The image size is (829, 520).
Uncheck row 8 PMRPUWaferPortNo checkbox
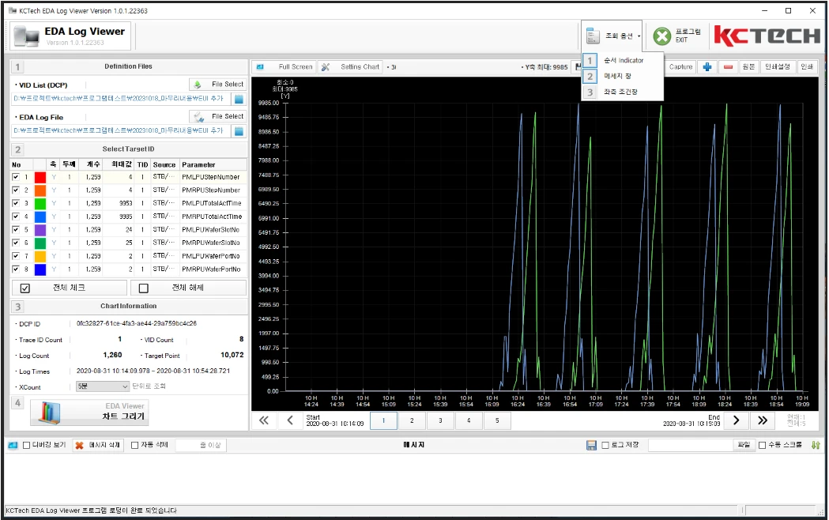pyautogui.click(x=16, y=269)
